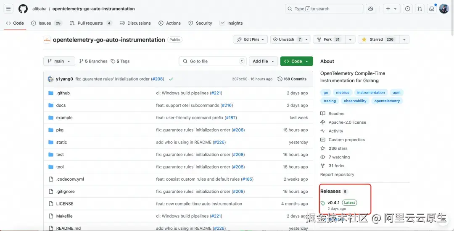The height and width of the screenshot is (231, 454).
Task: Open the notifications inbox icon
Action: coord(432,9)
